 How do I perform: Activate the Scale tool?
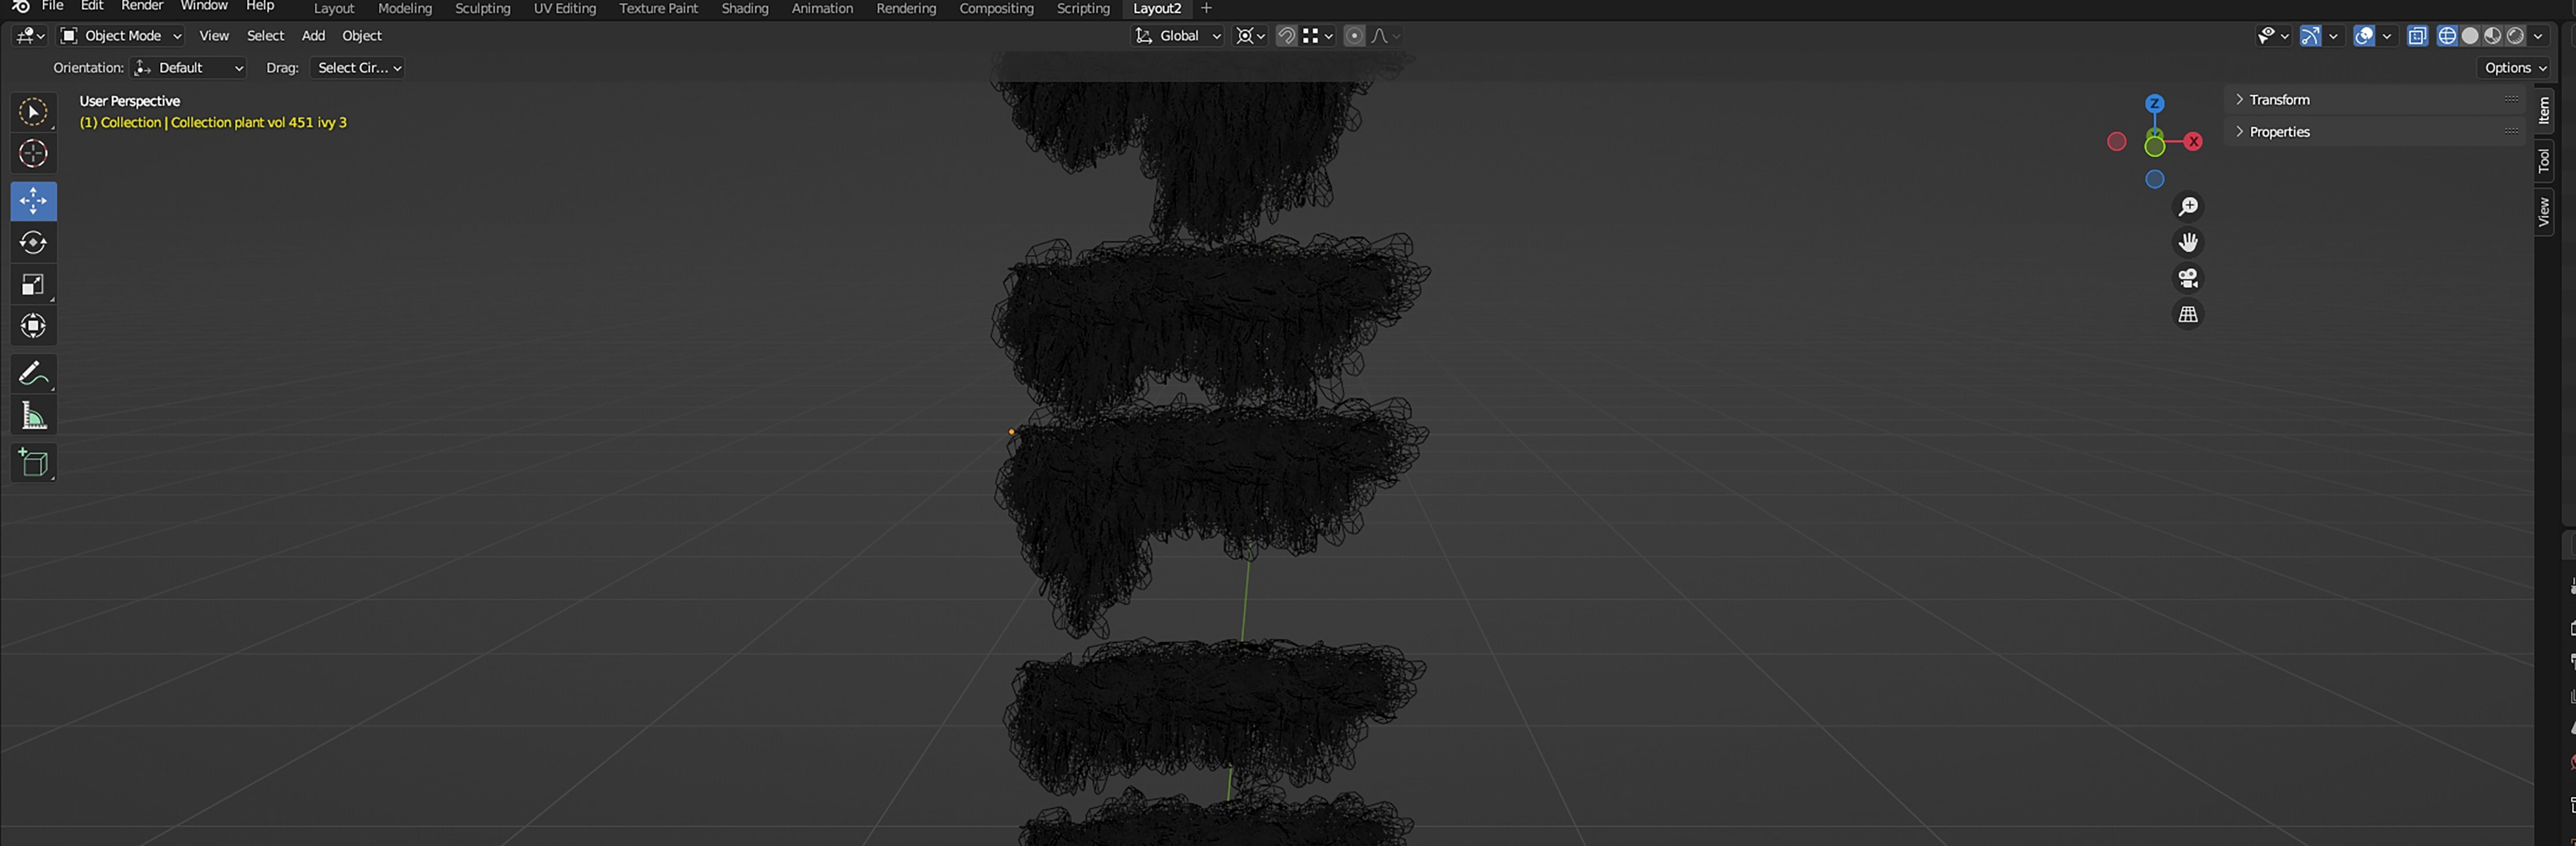(x=33, y=285)
